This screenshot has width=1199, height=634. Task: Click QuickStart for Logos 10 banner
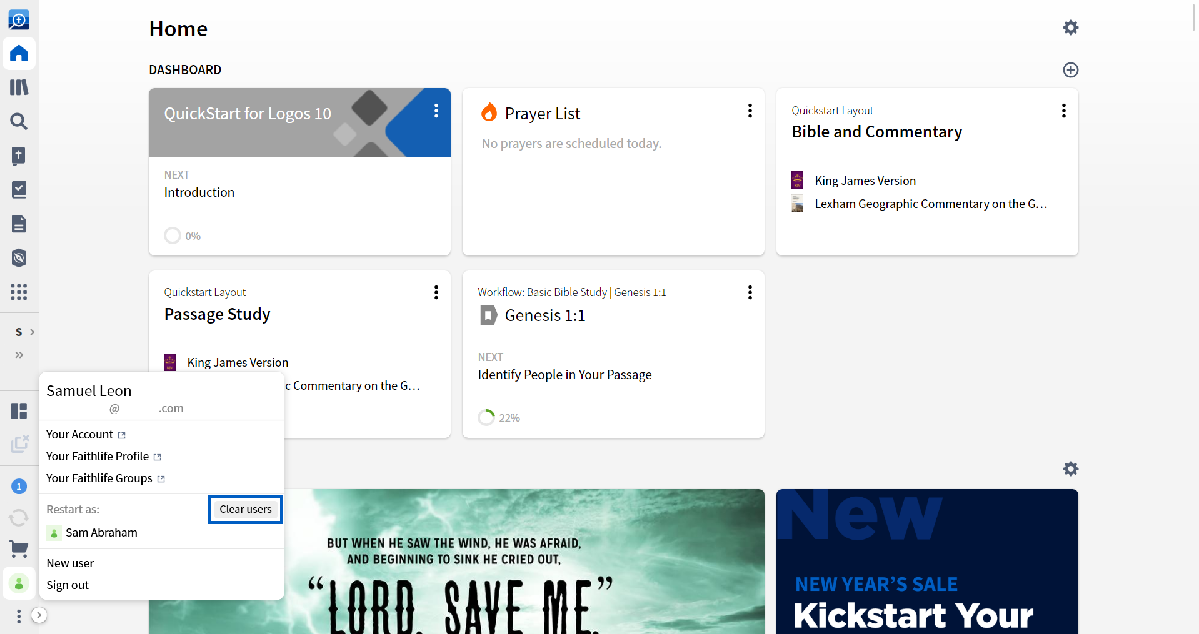tap(299, 122)
